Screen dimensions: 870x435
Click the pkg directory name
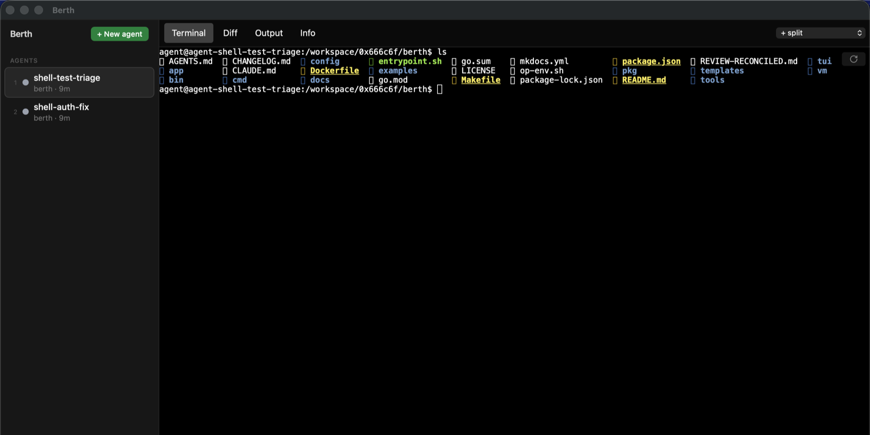(629, 71)
